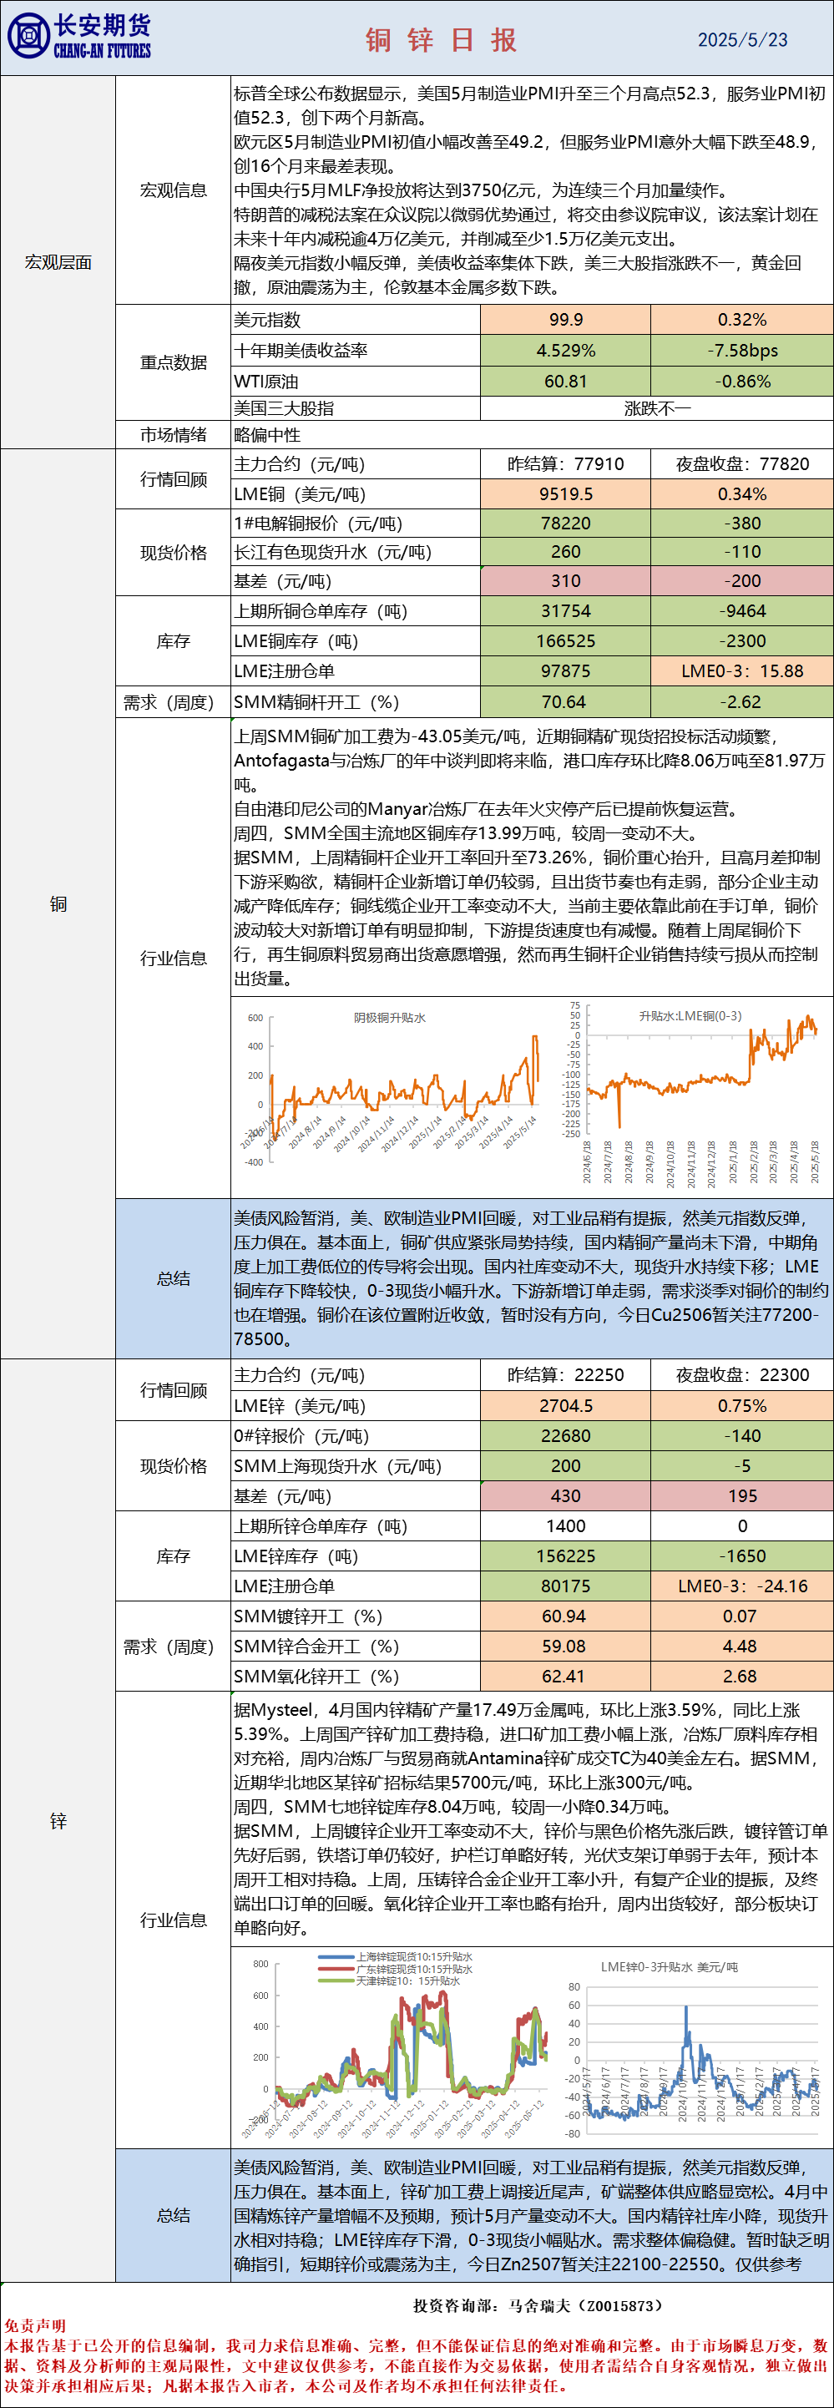This screenshot has width=834, height=2408.
Task: Click the 铜 section label
Action: click(x=58, y=904)
